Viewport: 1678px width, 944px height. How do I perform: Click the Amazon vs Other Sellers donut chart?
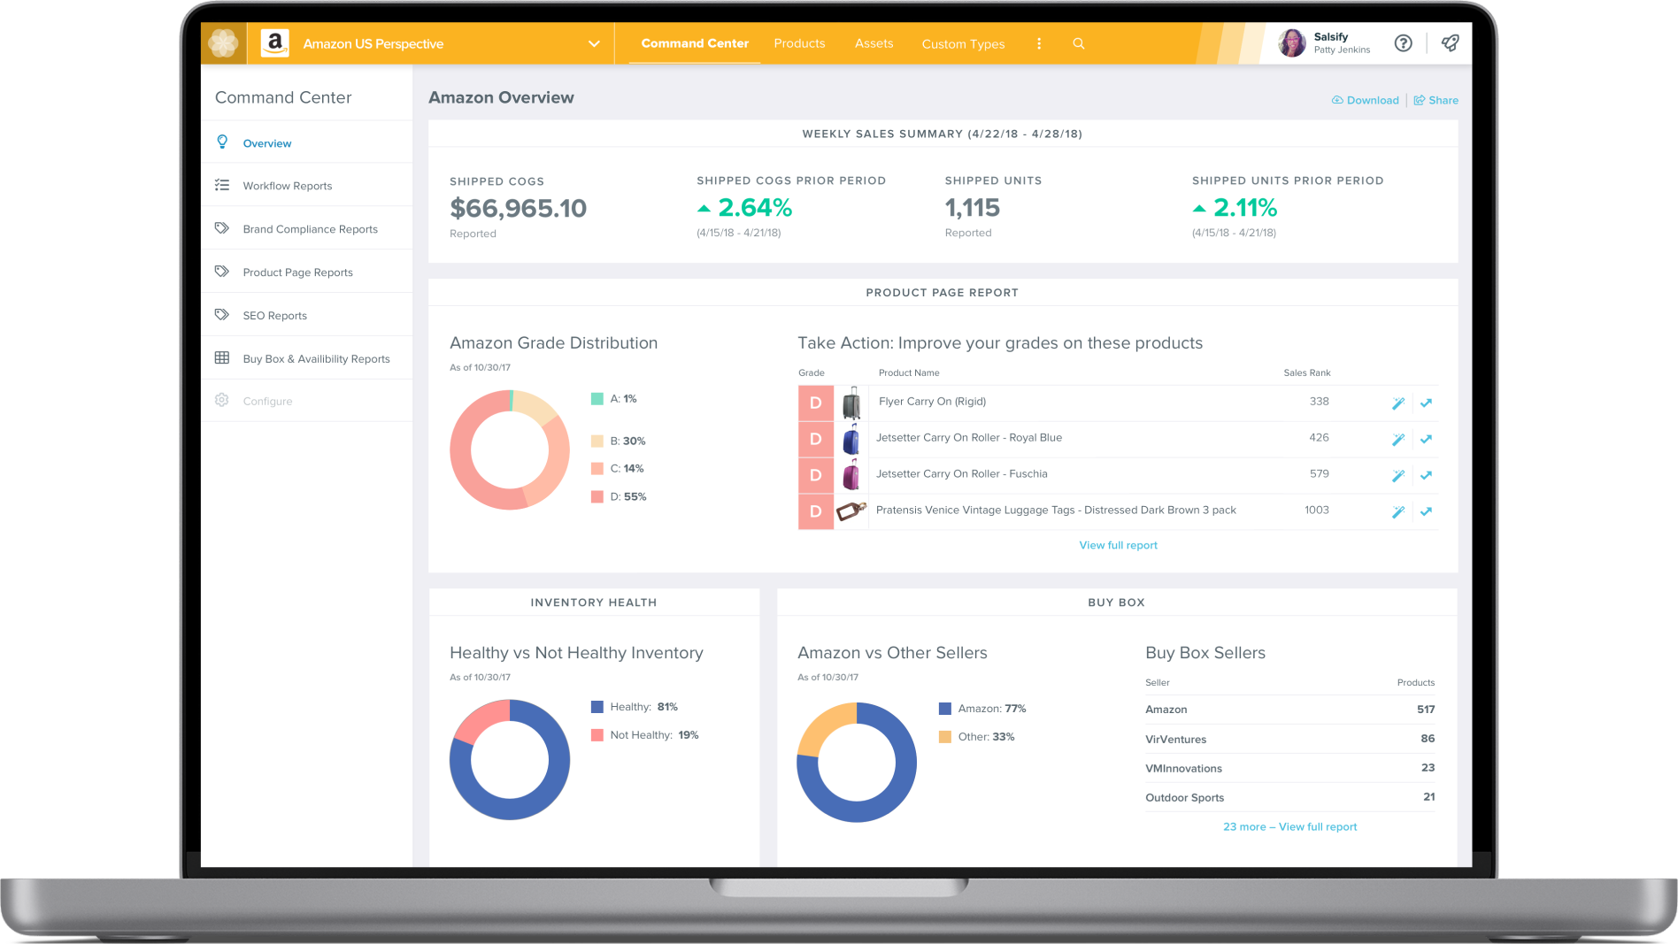[857, 763]
